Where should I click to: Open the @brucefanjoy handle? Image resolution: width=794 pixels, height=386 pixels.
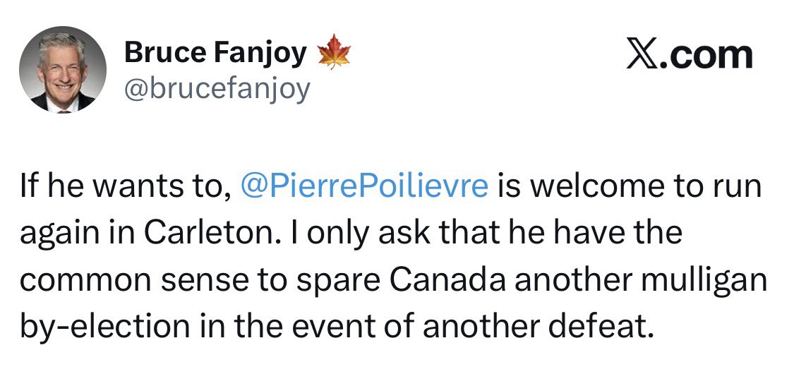pyautogui.click(x=217, y=90)
